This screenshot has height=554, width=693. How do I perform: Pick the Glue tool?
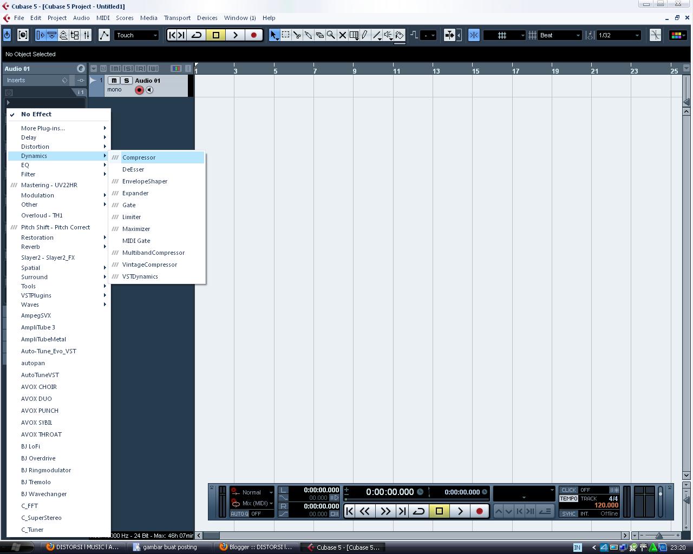308,35
